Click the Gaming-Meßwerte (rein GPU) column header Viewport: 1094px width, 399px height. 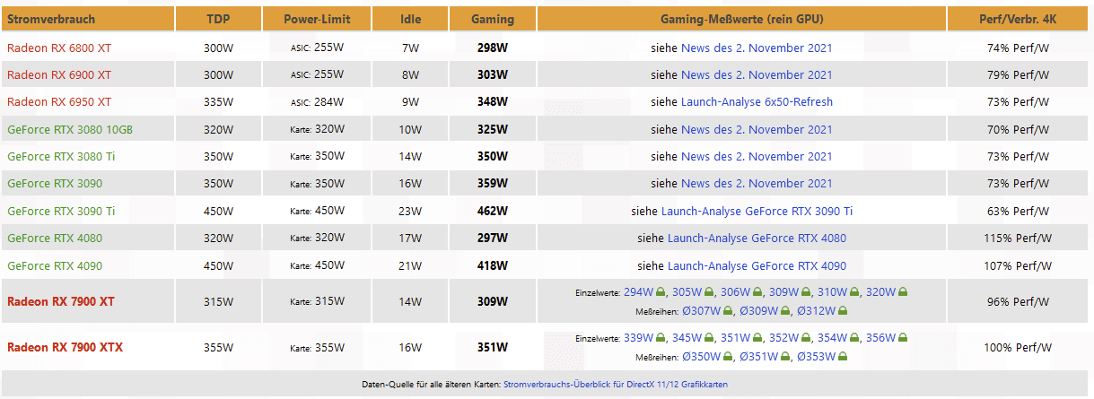click(741, 18)
